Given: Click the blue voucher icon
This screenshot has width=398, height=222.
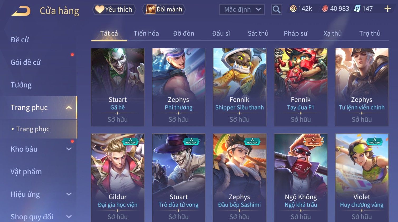Looking at the screenshot, I should click(357, 9).
